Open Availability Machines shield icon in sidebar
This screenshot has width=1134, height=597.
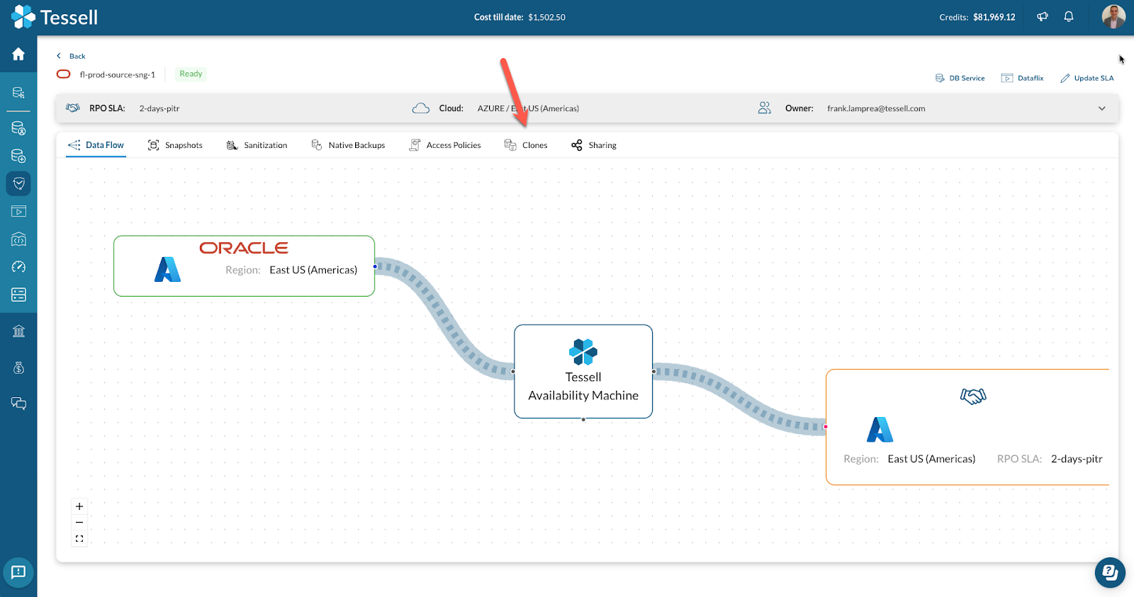18,183
